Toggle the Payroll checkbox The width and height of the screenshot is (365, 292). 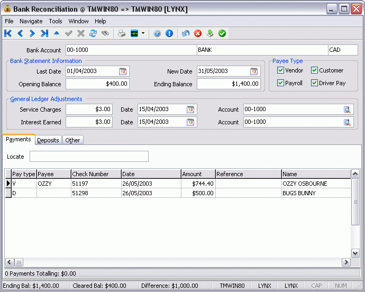coord(281,83)
